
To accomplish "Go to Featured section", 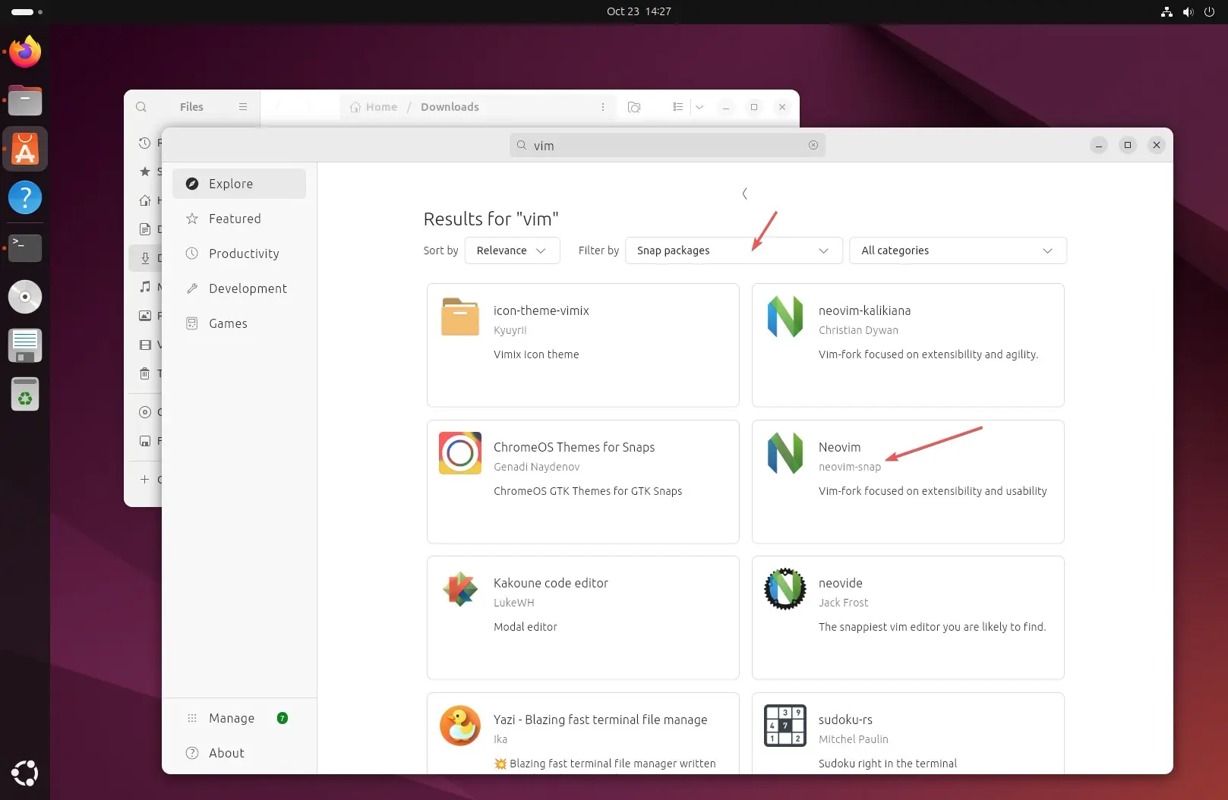I will (x=239, y=219).
